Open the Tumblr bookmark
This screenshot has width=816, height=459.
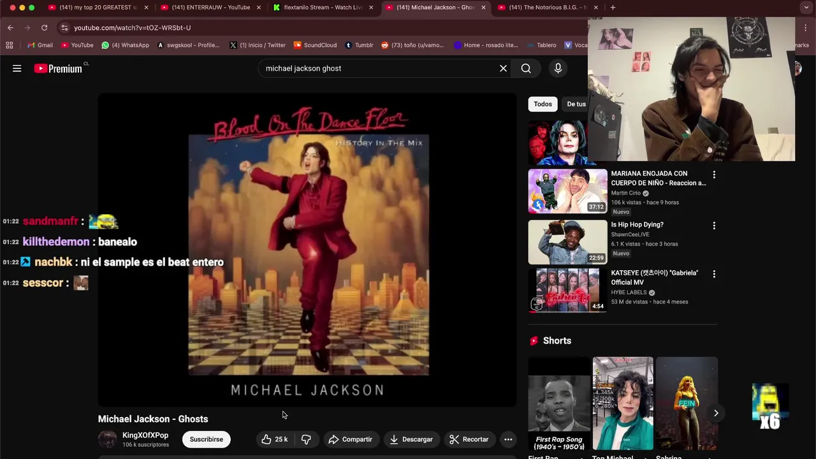(359, 45)
